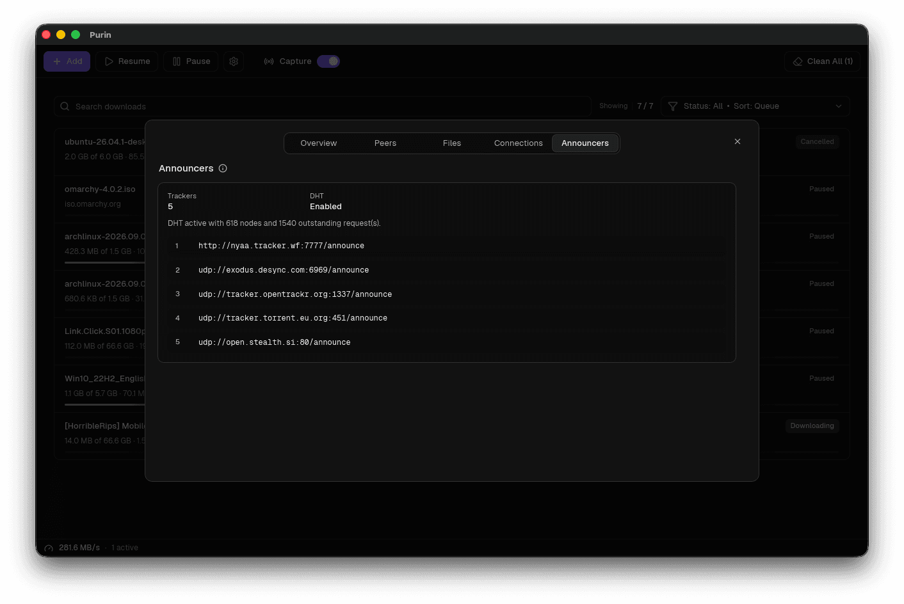The width and height of the screenshot is (904, 604).
Task: Click the Downloading status badge
Action: [812, 426]
